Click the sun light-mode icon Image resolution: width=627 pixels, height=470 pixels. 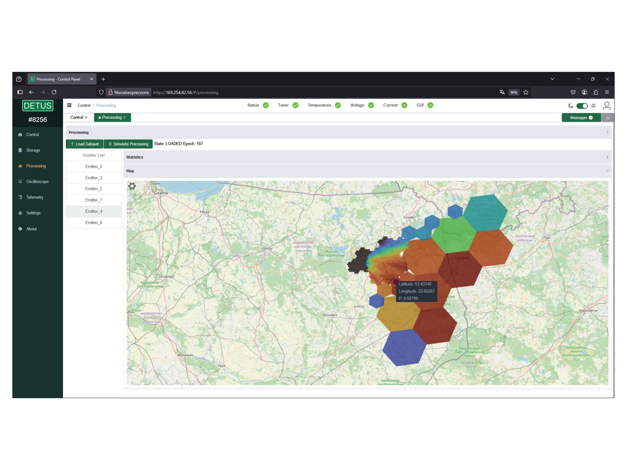click(x=593, y=106)
